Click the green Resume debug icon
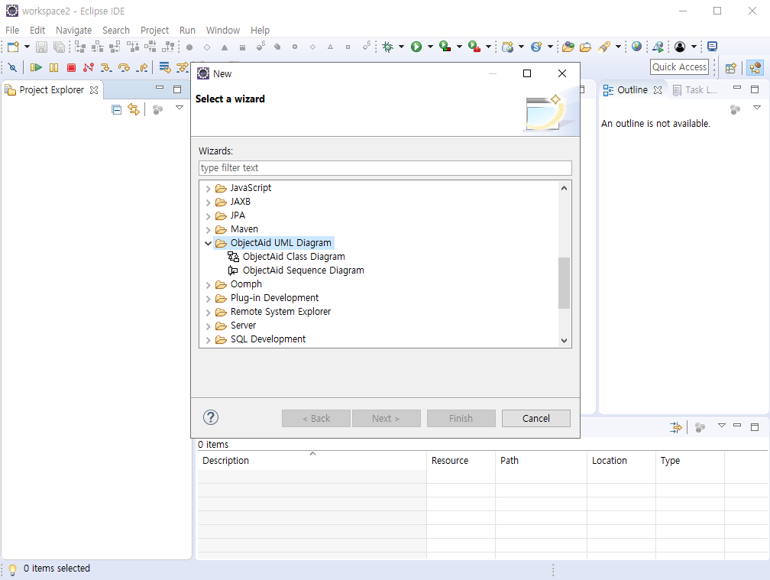Viewport: 770px width, 580px height. (36, 67)
